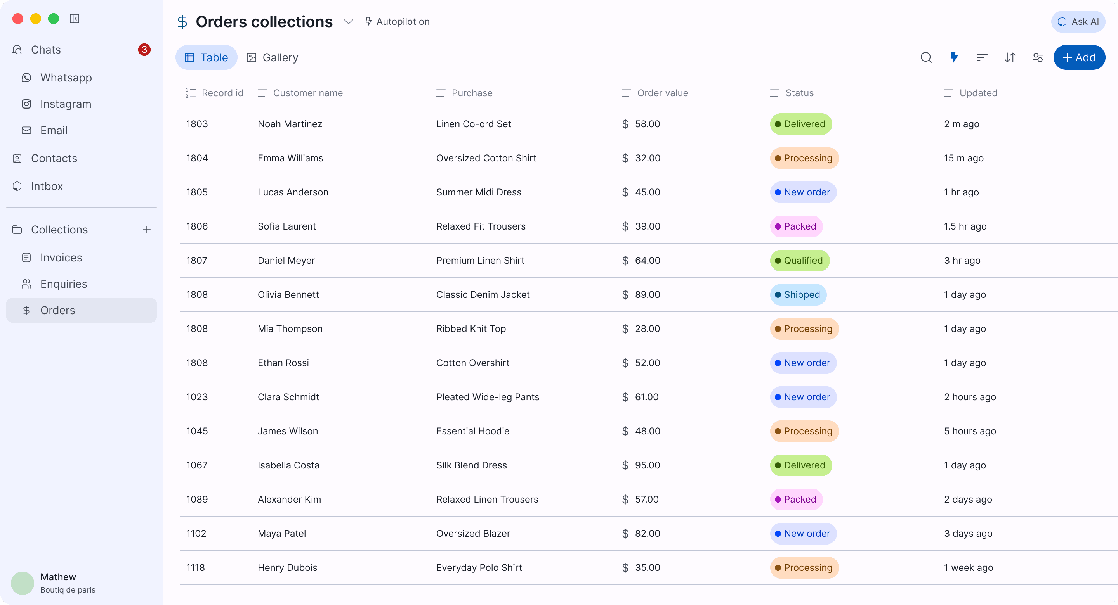Expand the Orders collections title dropdown
The width and height of the screenshot is (1118, 605).
tap(349, 22)
